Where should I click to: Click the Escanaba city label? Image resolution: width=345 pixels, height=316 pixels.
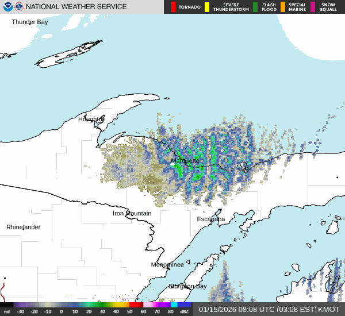(211, 219)
